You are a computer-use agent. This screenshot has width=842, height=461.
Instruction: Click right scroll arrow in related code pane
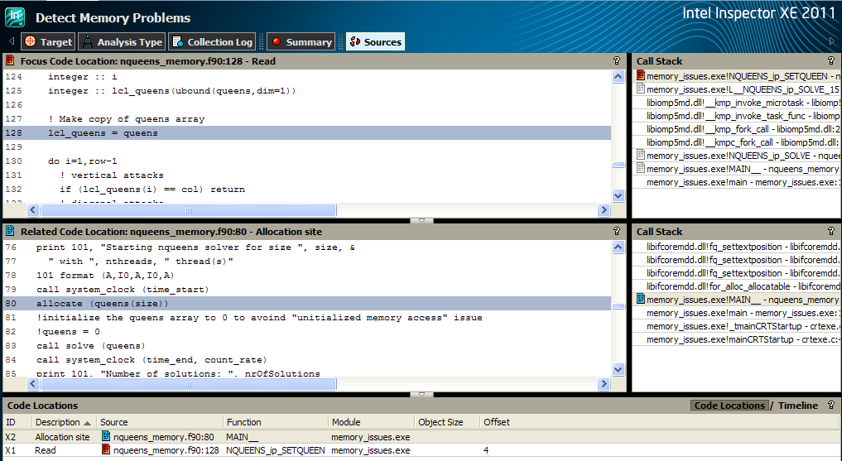pos(604,384)
